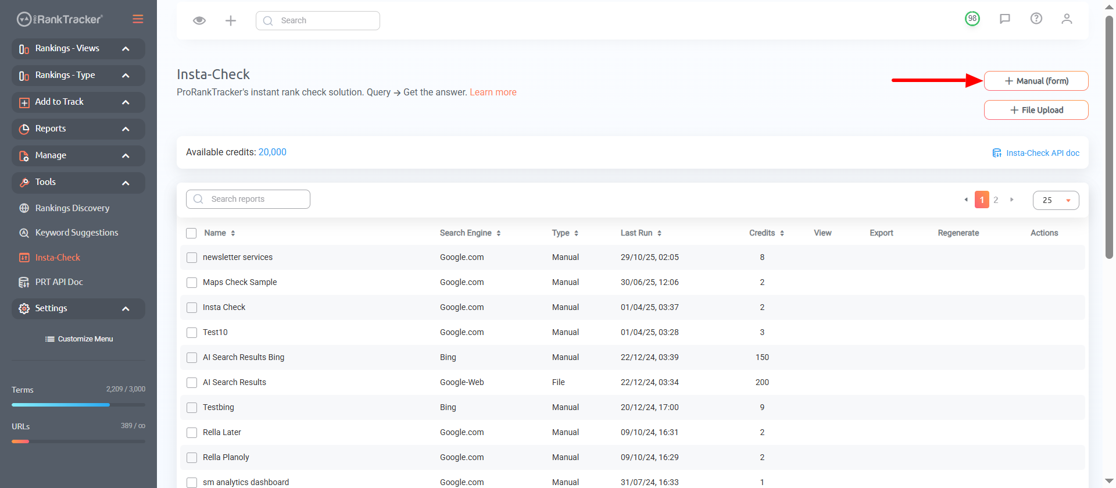This screenshot has height=488, width=1116.
Task: Open Rankings Discovery tool
Action: (72, 208)
